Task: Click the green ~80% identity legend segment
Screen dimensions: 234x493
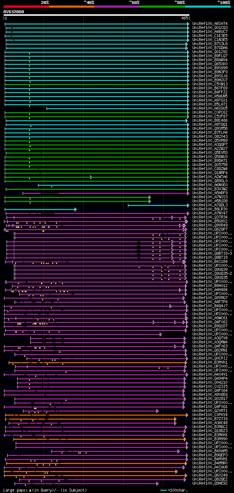Action: 162,7
